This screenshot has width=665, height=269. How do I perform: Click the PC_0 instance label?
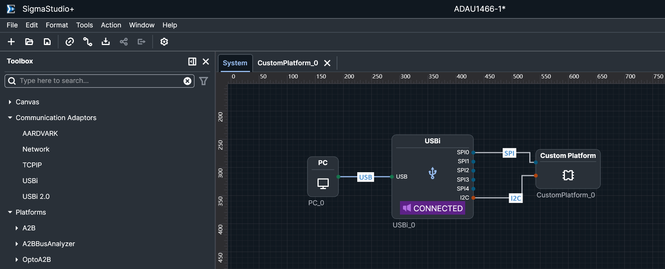[316, 203]
